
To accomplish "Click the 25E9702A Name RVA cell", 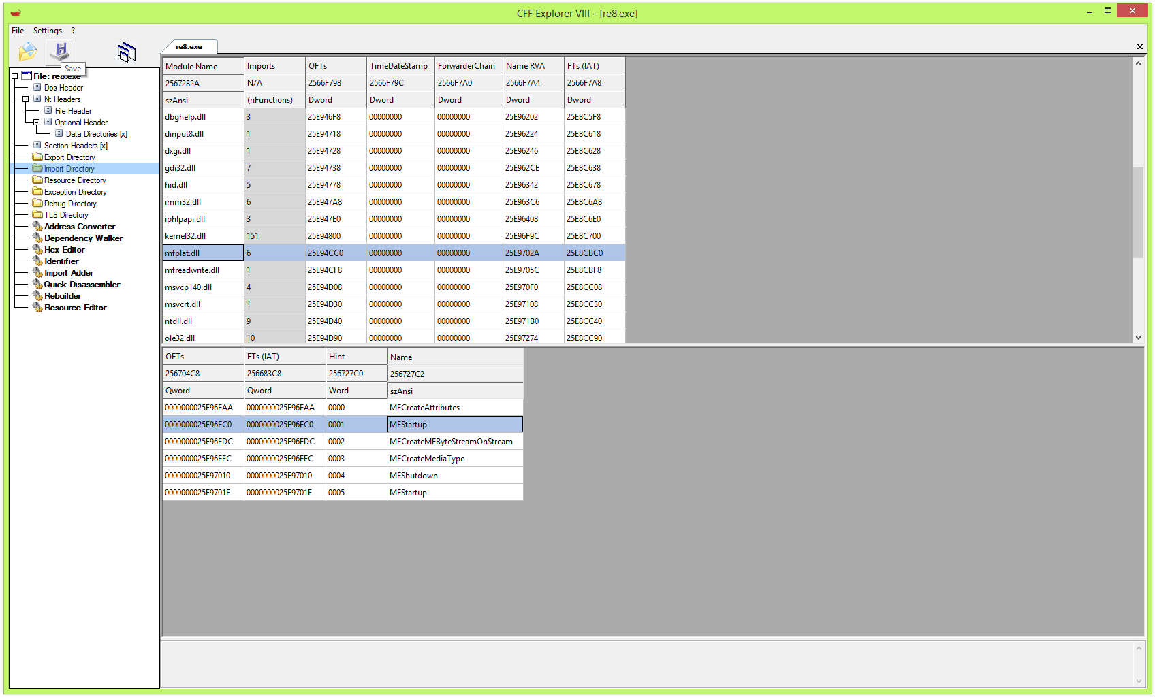I will (x=533, y=253).
